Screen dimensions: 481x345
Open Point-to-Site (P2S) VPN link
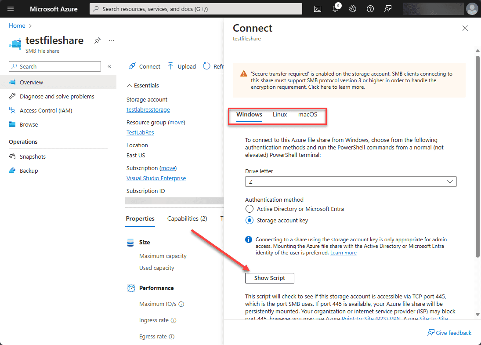point(371,318)
